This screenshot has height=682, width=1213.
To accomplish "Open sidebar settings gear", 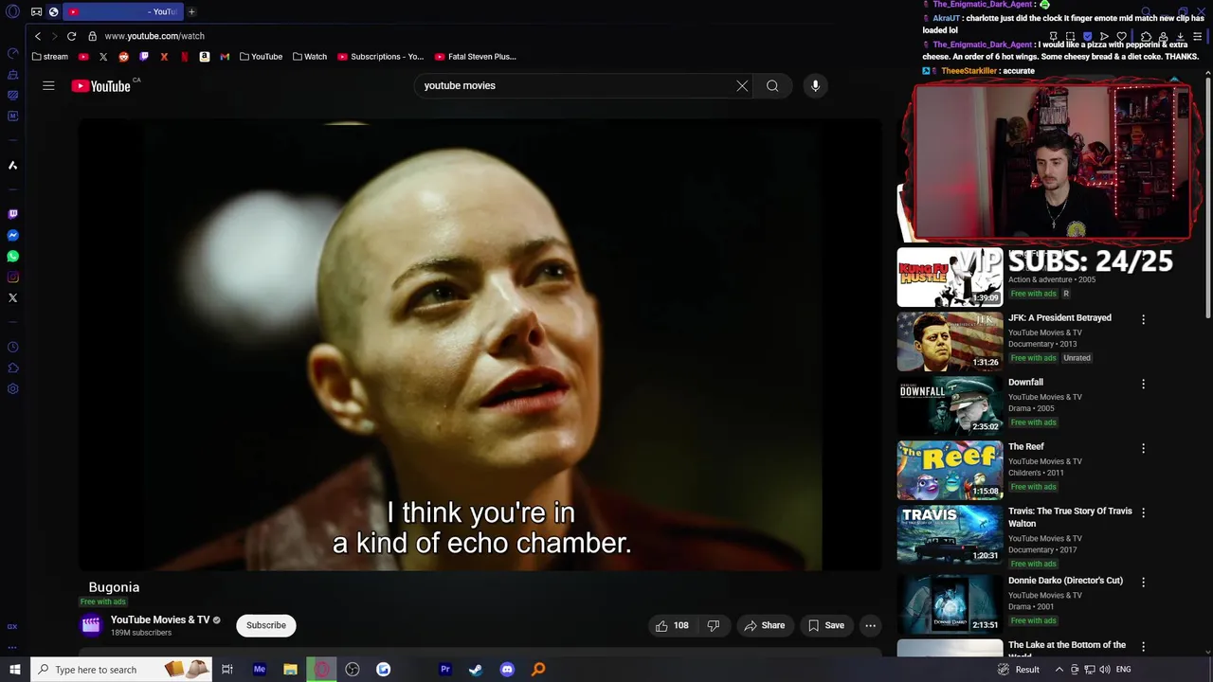I will pyautogui.click(x=12, y=388).
